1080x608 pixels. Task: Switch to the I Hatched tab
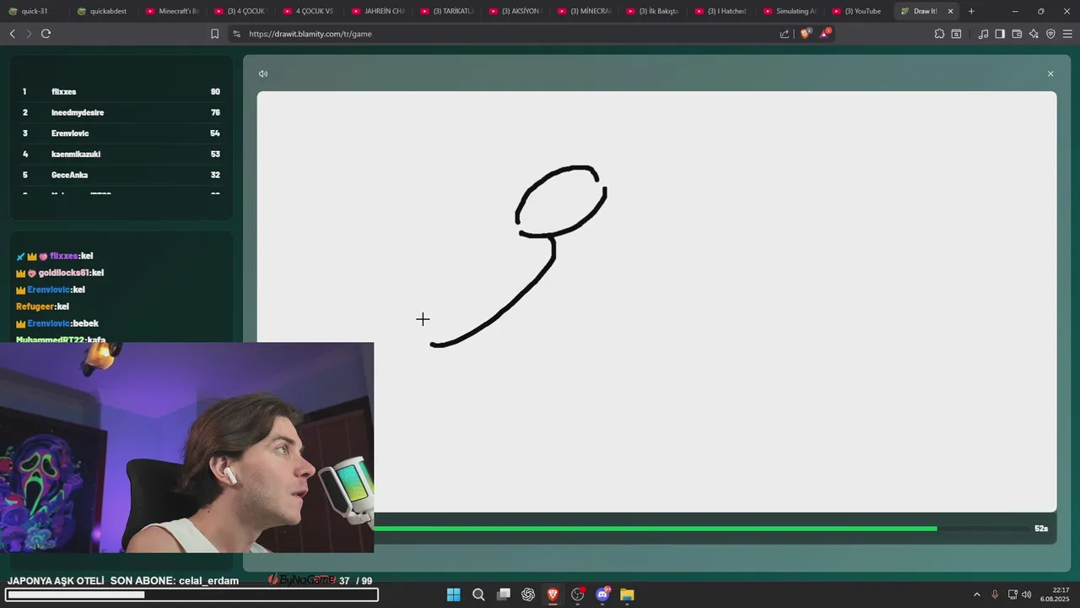(x=721, y=11)
